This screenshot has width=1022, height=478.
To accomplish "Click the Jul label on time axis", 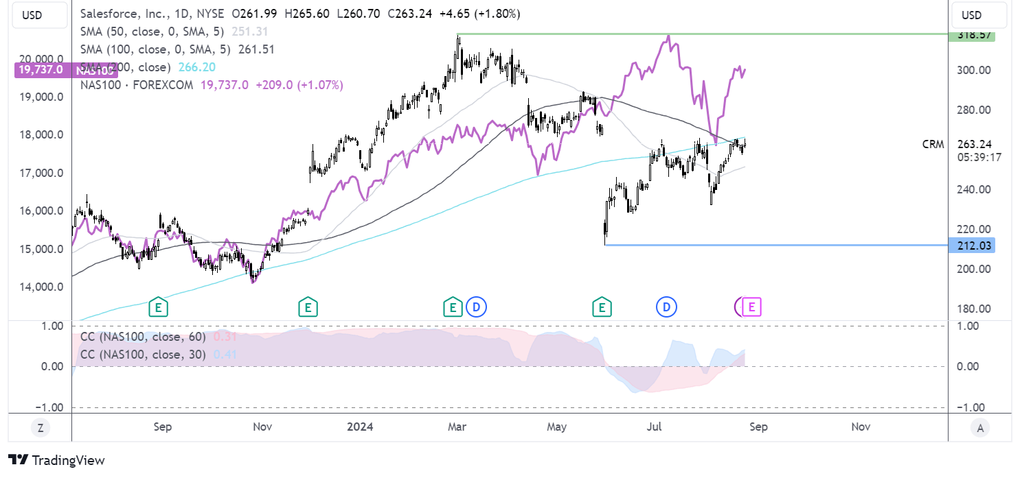I will click(654, 427).
